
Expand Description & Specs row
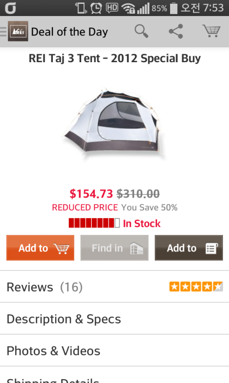tap(114, 319)
